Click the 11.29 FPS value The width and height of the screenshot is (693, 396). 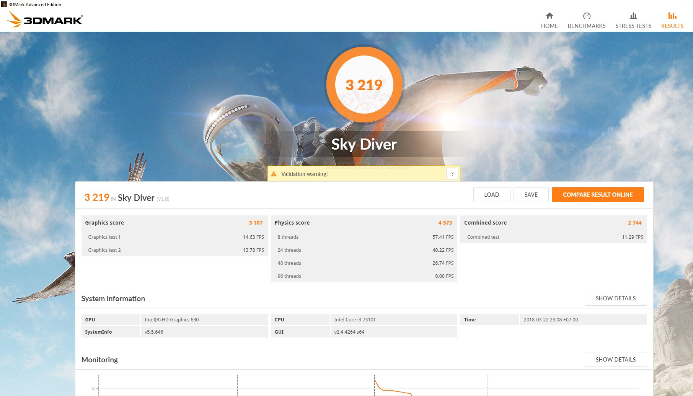tap(633, 237)
